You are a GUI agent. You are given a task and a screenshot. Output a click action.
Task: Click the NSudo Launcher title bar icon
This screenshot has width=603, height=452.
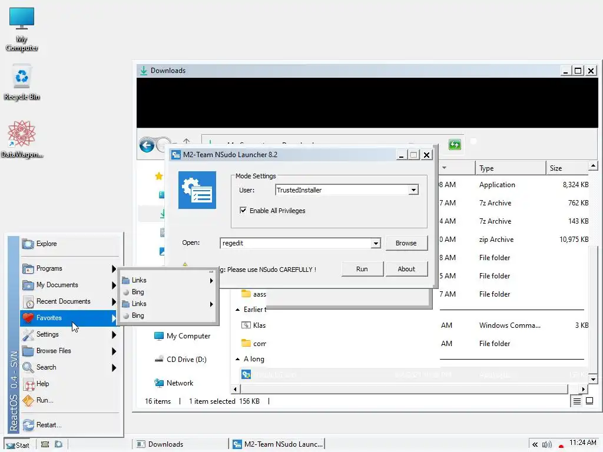coord(176,155)
